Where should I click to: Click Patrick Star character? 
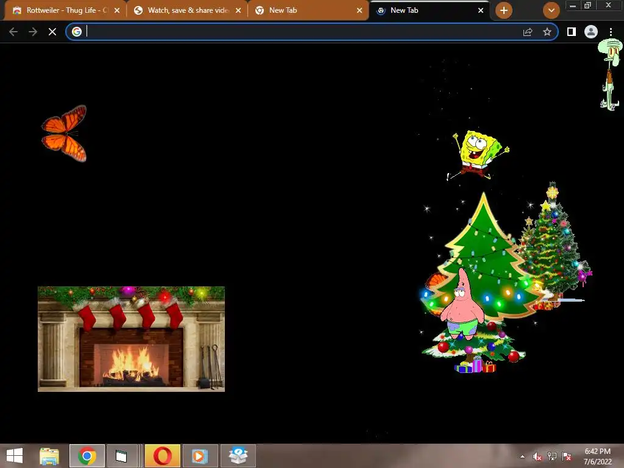pos(462,304)
